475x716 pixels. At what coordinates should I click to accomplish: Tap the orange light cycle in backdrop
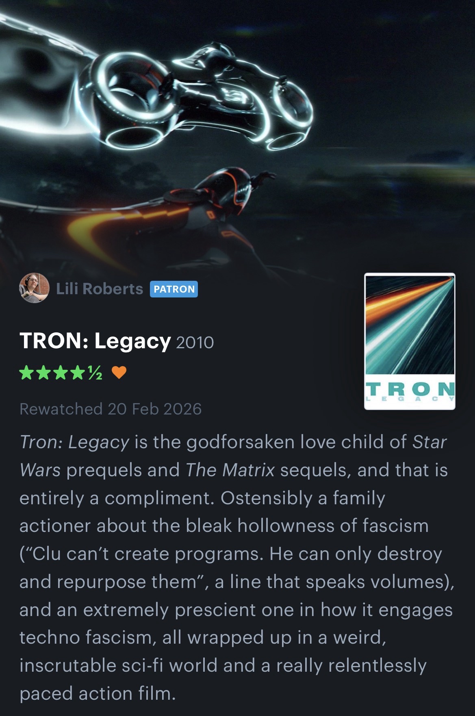(x=171, y=215)
